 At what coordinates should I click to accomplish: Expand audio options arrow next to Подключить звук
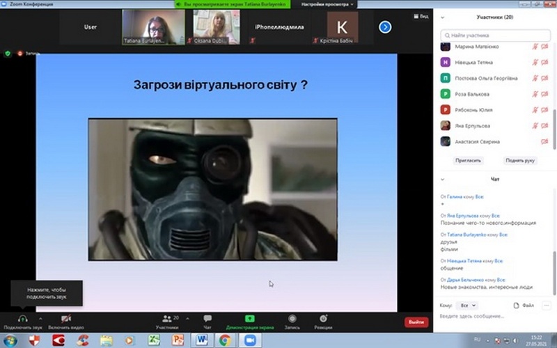(x=40, y=319)
